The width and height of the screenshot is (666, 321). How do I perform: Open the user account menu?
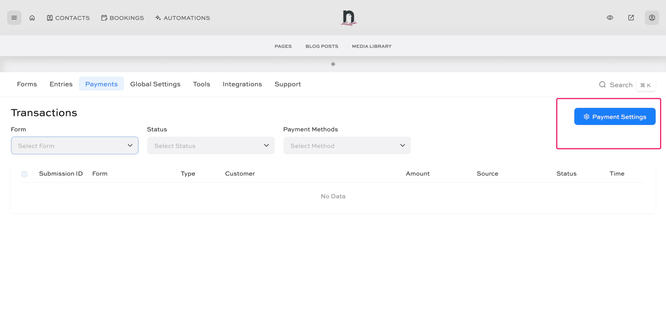click(652, 17)
